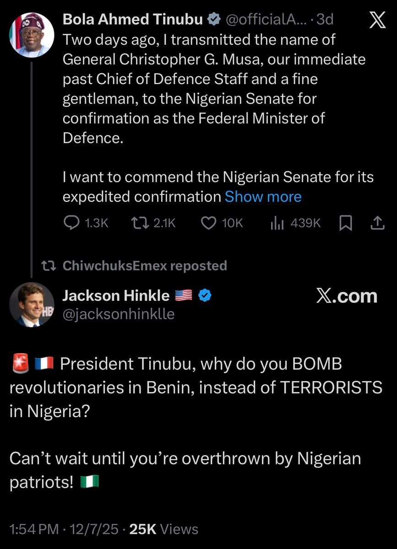397x549 pixels.
Task: Expand post with Show more
Action: coord(263,197)
